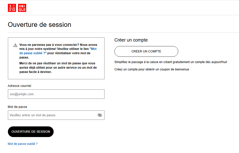Viewport: 239px width, 153px height.
Task: Click the Japanese katakana Uniqlo logo
Action: click(12, 8)
